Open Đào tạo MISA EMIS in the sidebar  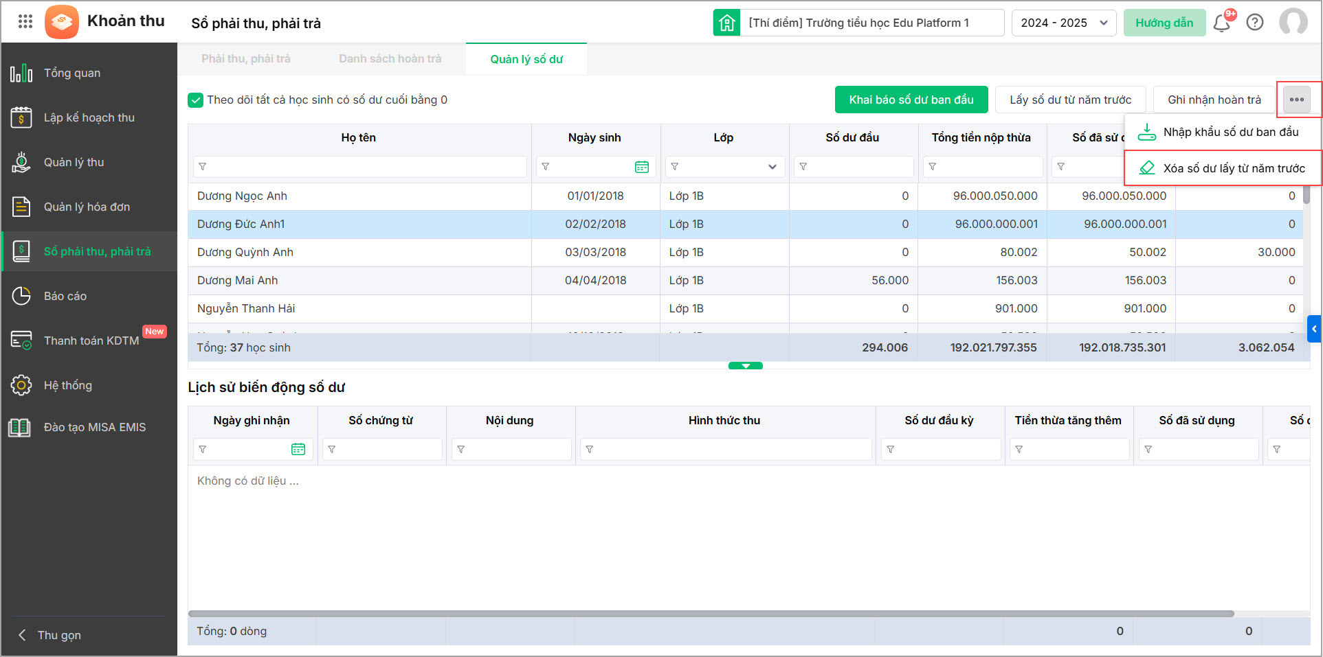coord(89,427)
